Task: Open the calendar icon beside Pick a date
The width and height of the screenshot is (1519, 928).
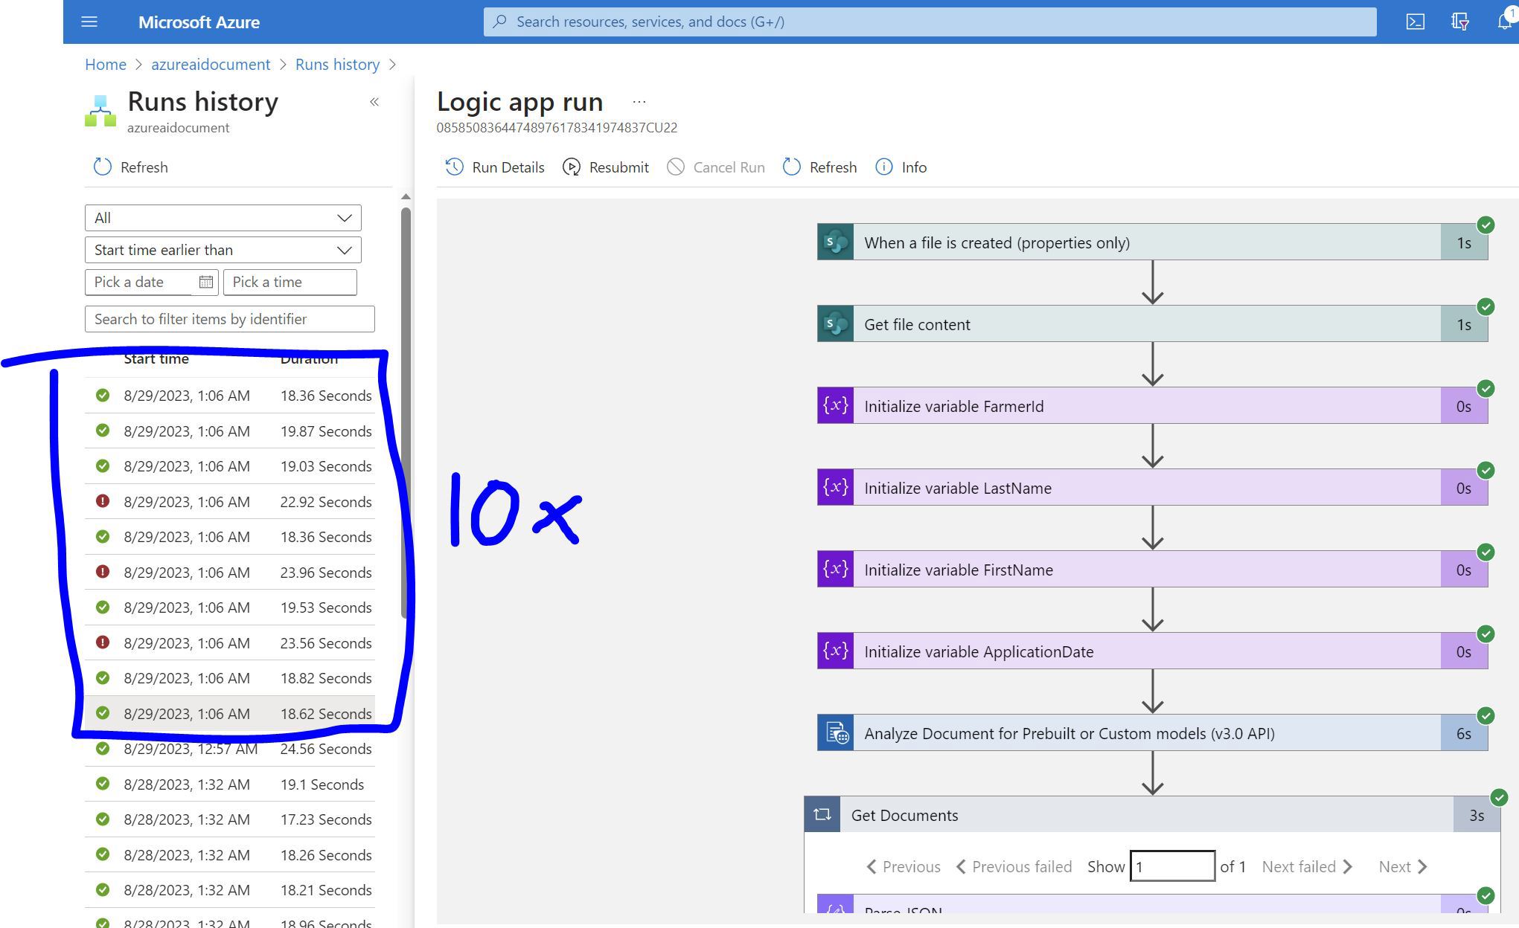Action: pyautogui.click(x=205, y=282)
